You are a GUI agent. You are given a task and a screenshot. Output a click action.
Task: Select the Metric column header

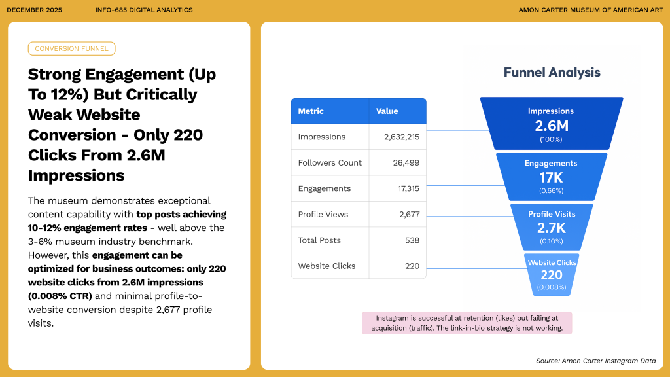(x=311, y=111)
